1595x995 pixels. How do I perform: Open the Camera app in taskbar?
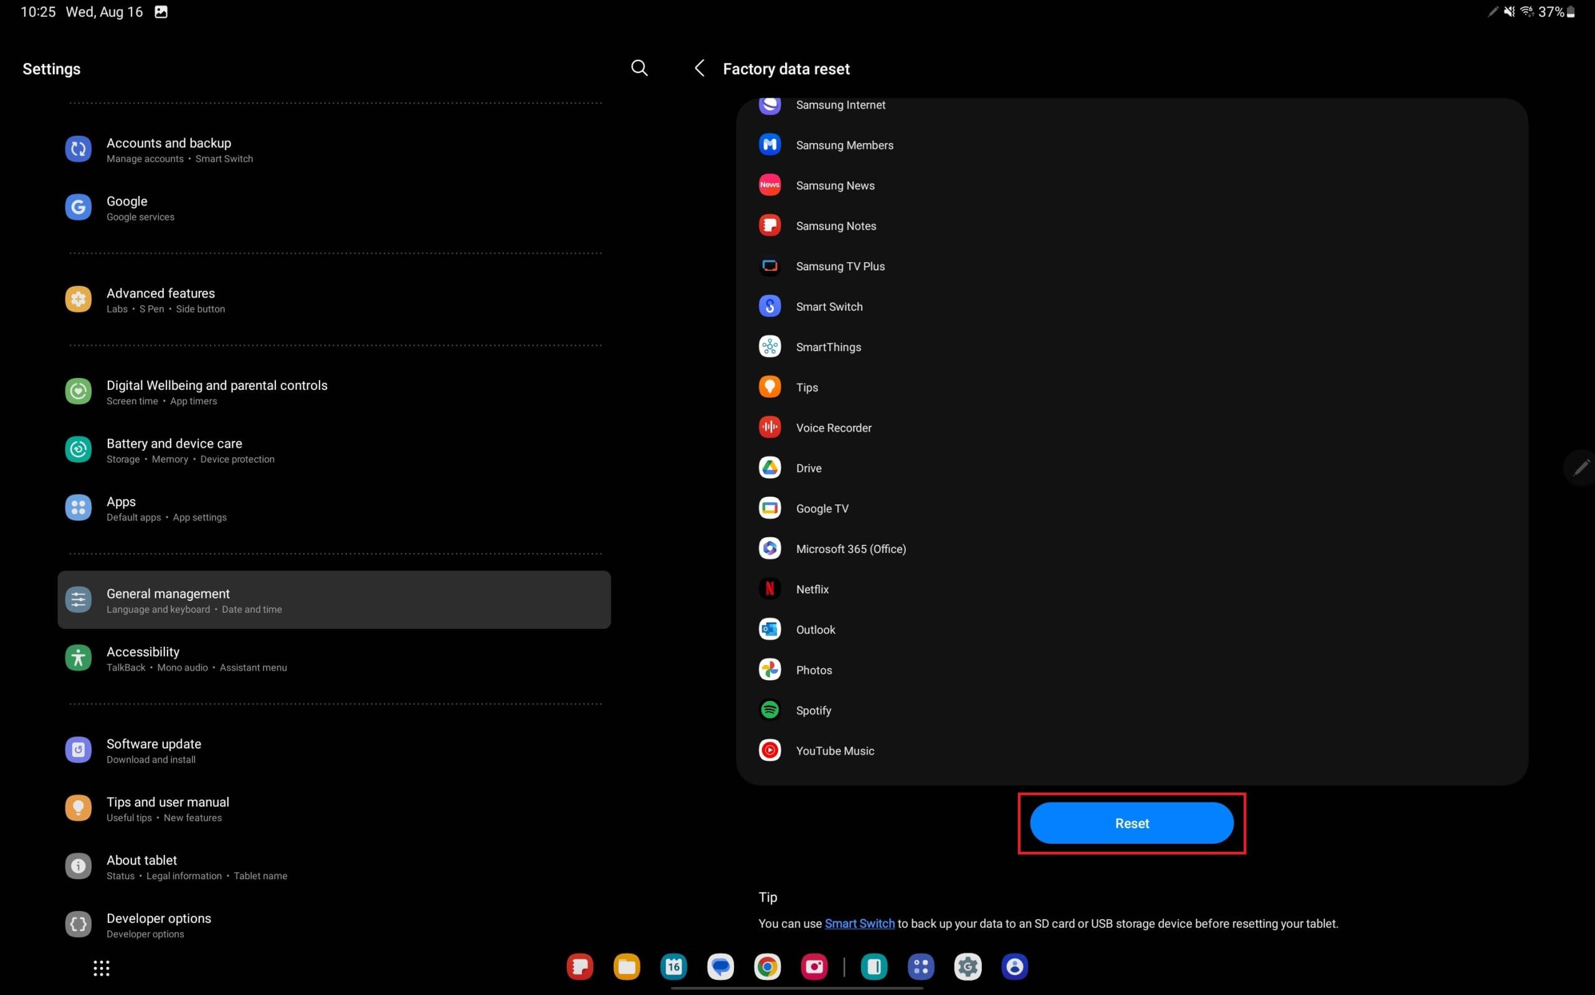click(x=814, y=967)
